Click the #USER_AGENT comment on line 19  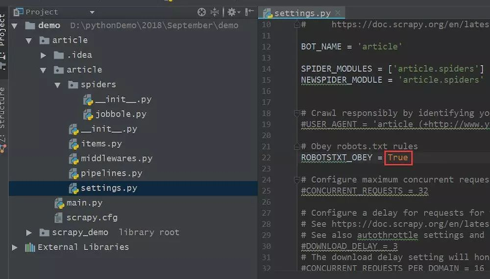pyautogui.click(x=395, y=125)
